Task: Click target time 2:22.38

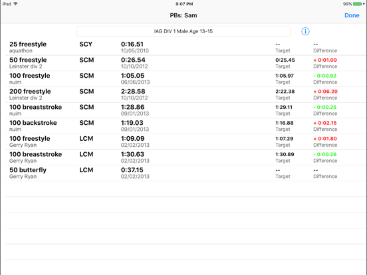Action: [285, 91]
